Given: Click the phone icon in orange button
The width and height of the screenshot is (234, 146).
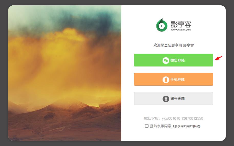Looking at the screenshot, I should pyautogui.click(x=166, y=80).
